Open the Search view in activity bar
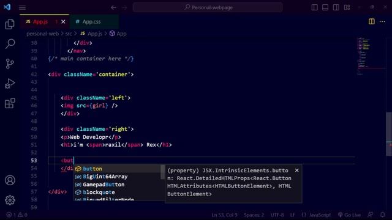The width and height of the screenshot is (392, 220). 10,44
